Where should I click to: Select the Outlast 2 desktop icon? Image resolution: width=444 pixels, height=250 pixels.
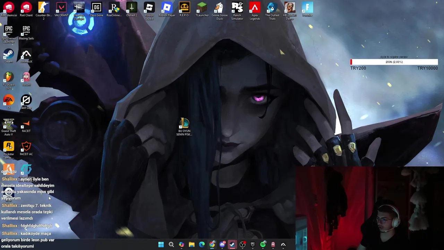131,9
